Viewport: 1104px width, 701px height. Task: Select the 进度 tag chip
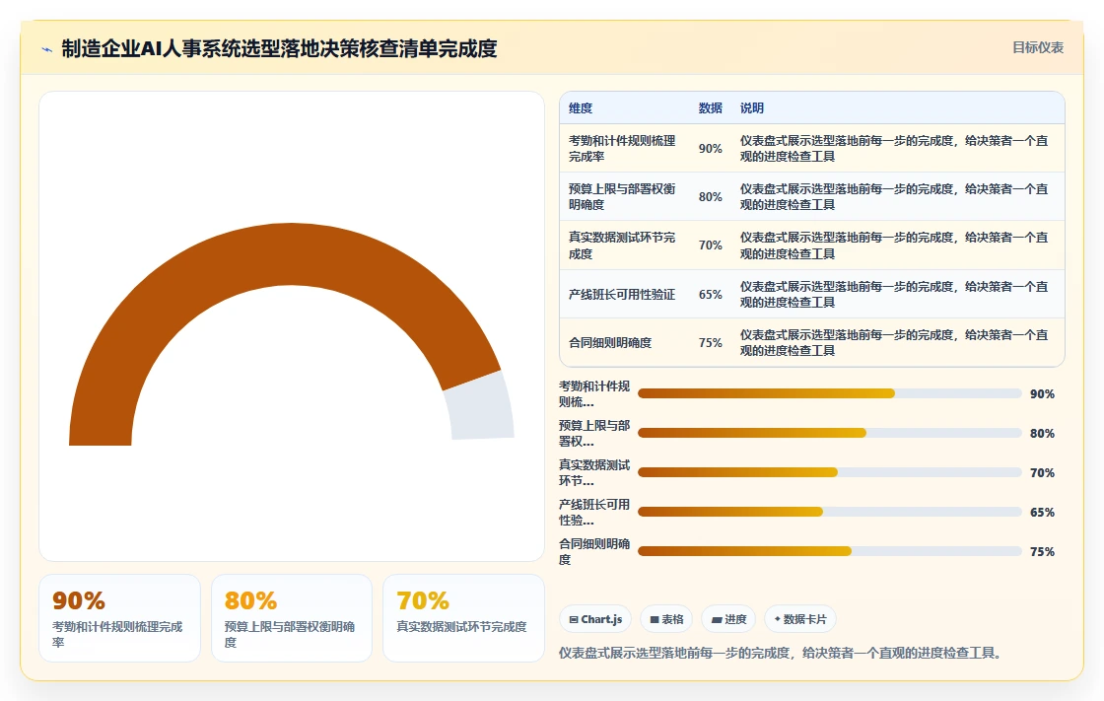coord(728,619)
